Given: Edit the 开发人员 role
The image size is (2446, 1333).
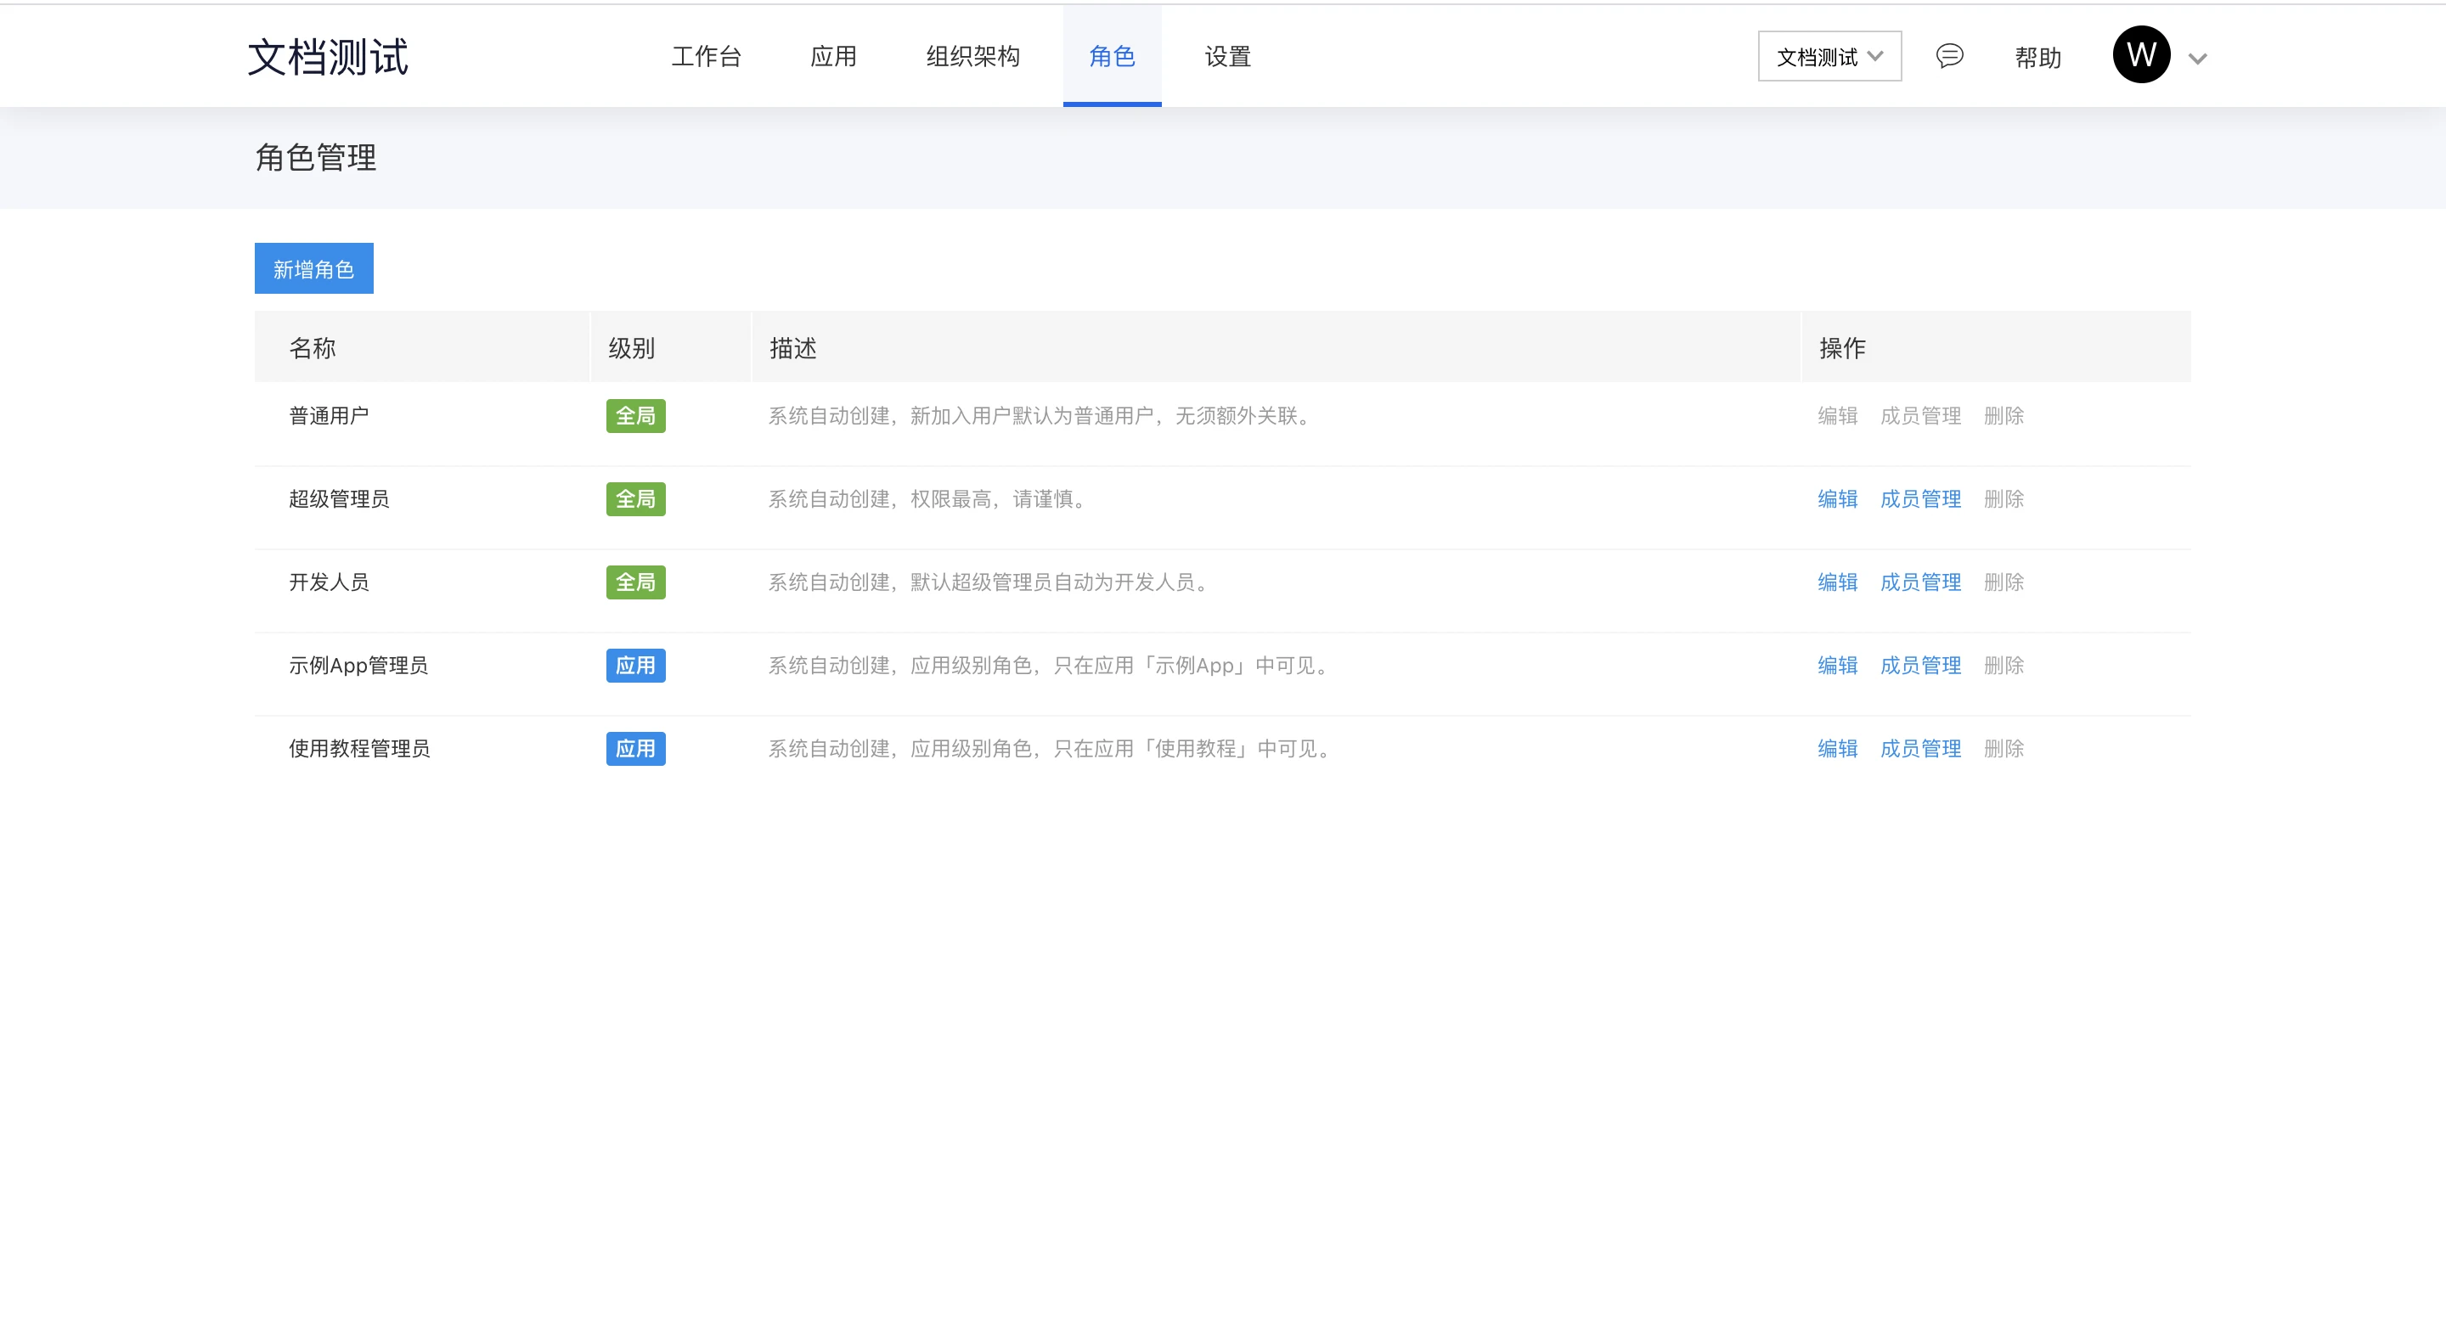Looking at the screenshot, I should pyautogui.click(x=1836, y=582).
